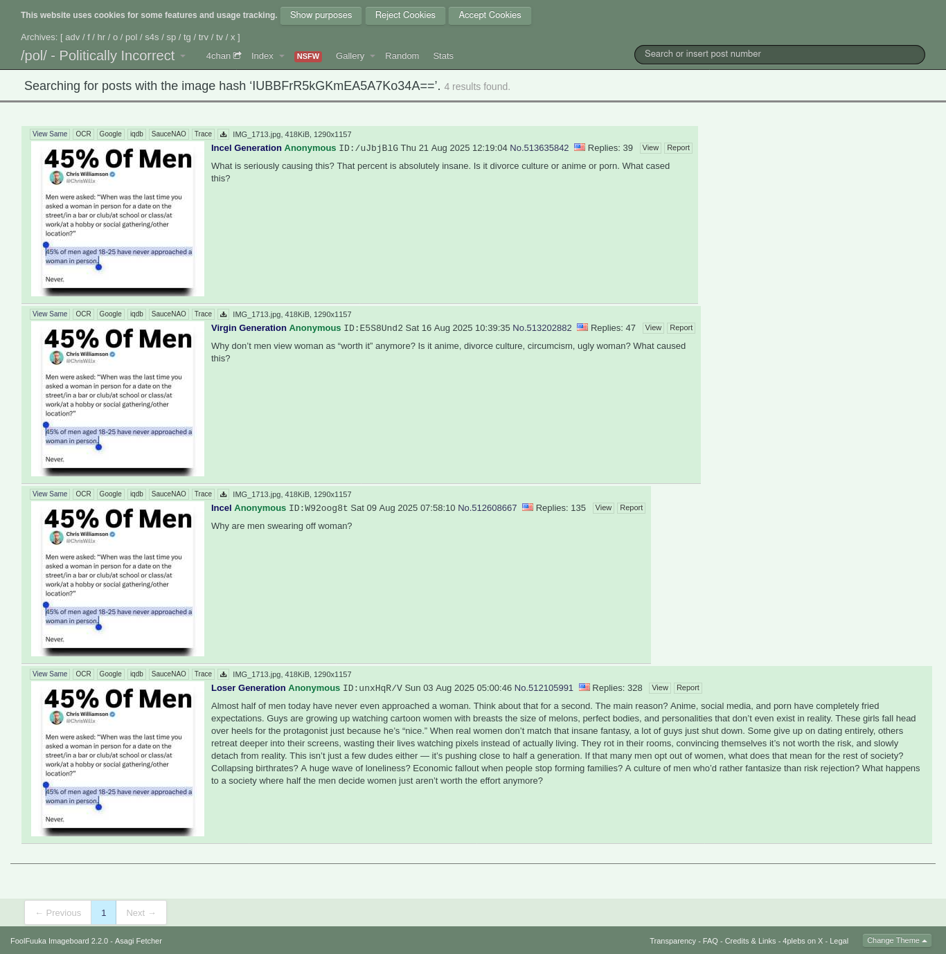Open the 4plebs on X link
This screenshot has width=946, height=954.
pyautogui.click(x=803, y=941)
